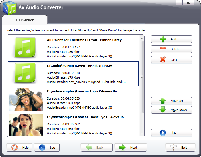Click "Audio Bit rate: 256 Kbps" text
The width and height of the screenshot is (201, 157).
click(x=63, y=52)
